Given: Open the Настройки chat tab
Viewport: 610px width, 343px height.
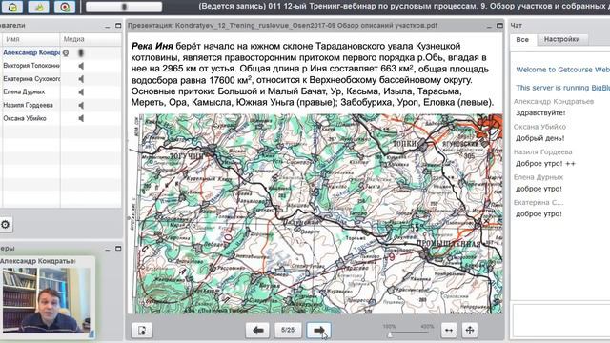Looking at the screenshot, I should [561, 39].
